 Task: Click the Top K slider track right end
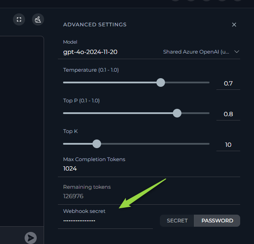point(208,144)
